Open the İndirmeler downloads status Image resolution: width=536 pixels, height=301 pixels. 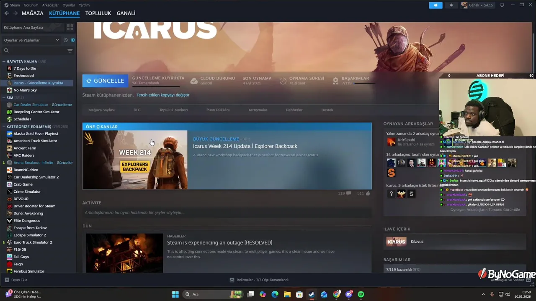(x=259, y=280)
